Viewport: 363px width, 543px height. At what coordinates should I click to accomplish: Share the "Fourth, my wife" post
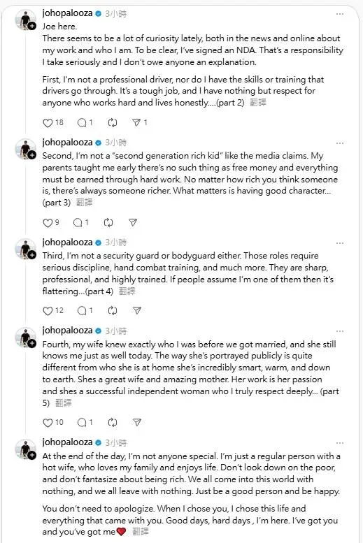tap(137, 423)
